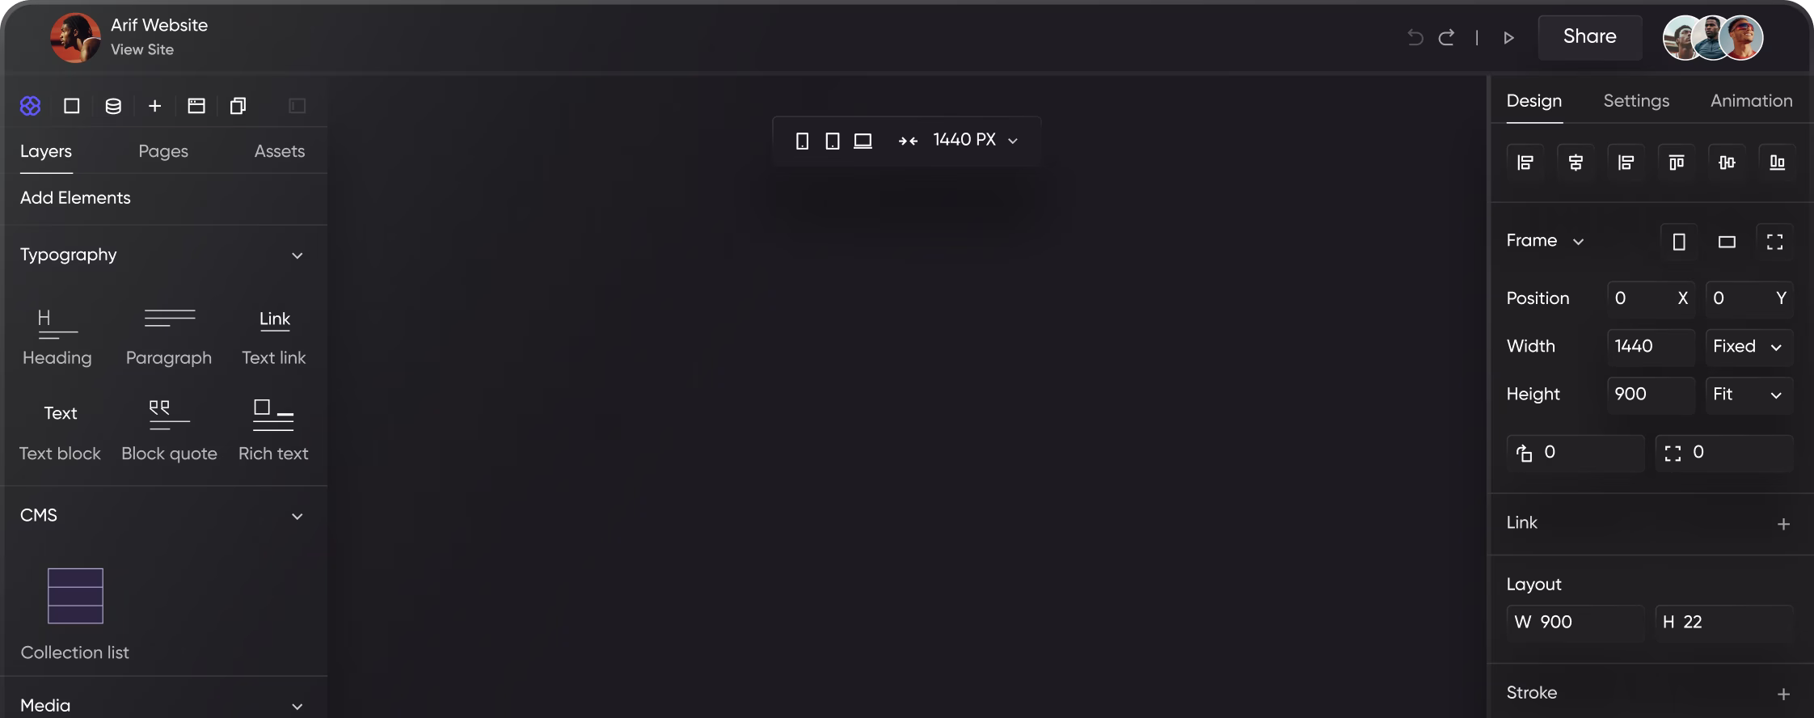
Task: Click the align horizontal centers icon
Action: [x=1576, y=163]
